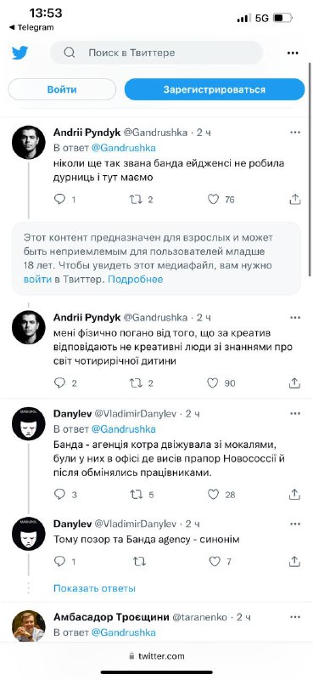Focus the 'Поиск в Твиттере' search field
The image size is (313, 680).
click(x=157, y=53)
